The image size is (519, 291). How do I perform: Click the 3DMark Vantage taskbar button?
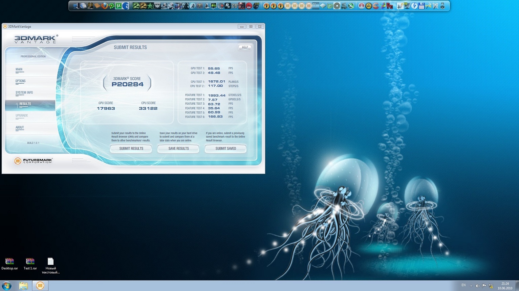(x=40, y=286)
